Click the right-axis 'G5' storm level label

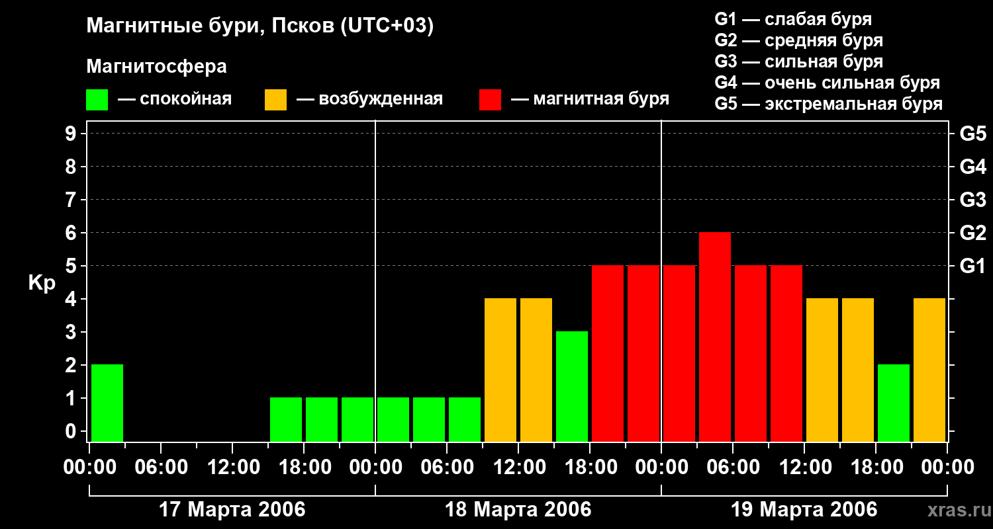pyautogui.click(x=972, y=134)
